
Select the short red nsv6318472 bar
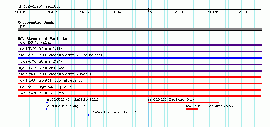point(192,109)
